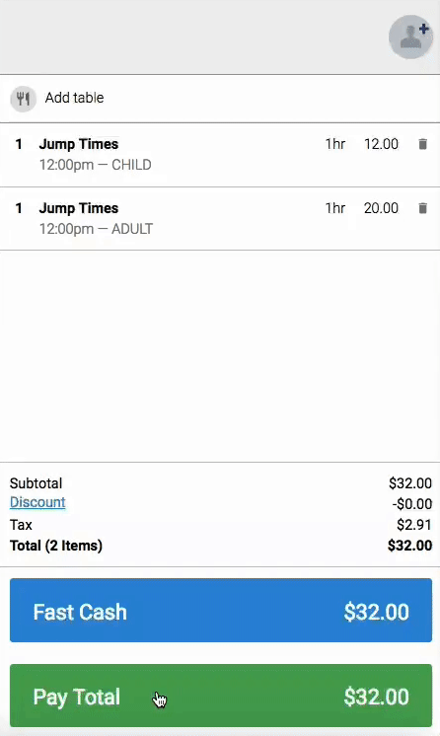This screenshot has height=736, width=440.
Task: Click the fork and knife table icon
Action: point(23,99)
